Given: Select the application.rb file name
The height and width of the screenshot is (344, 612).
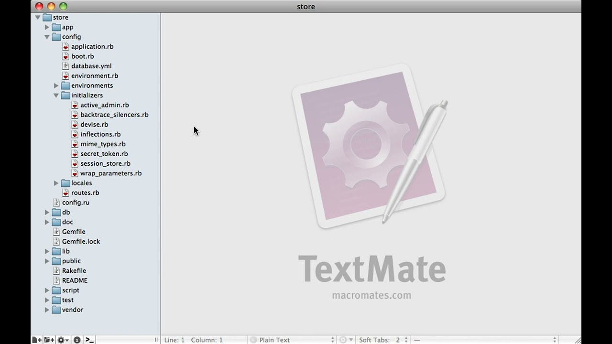Looking at the screenshot, I should tap(92, 47).
